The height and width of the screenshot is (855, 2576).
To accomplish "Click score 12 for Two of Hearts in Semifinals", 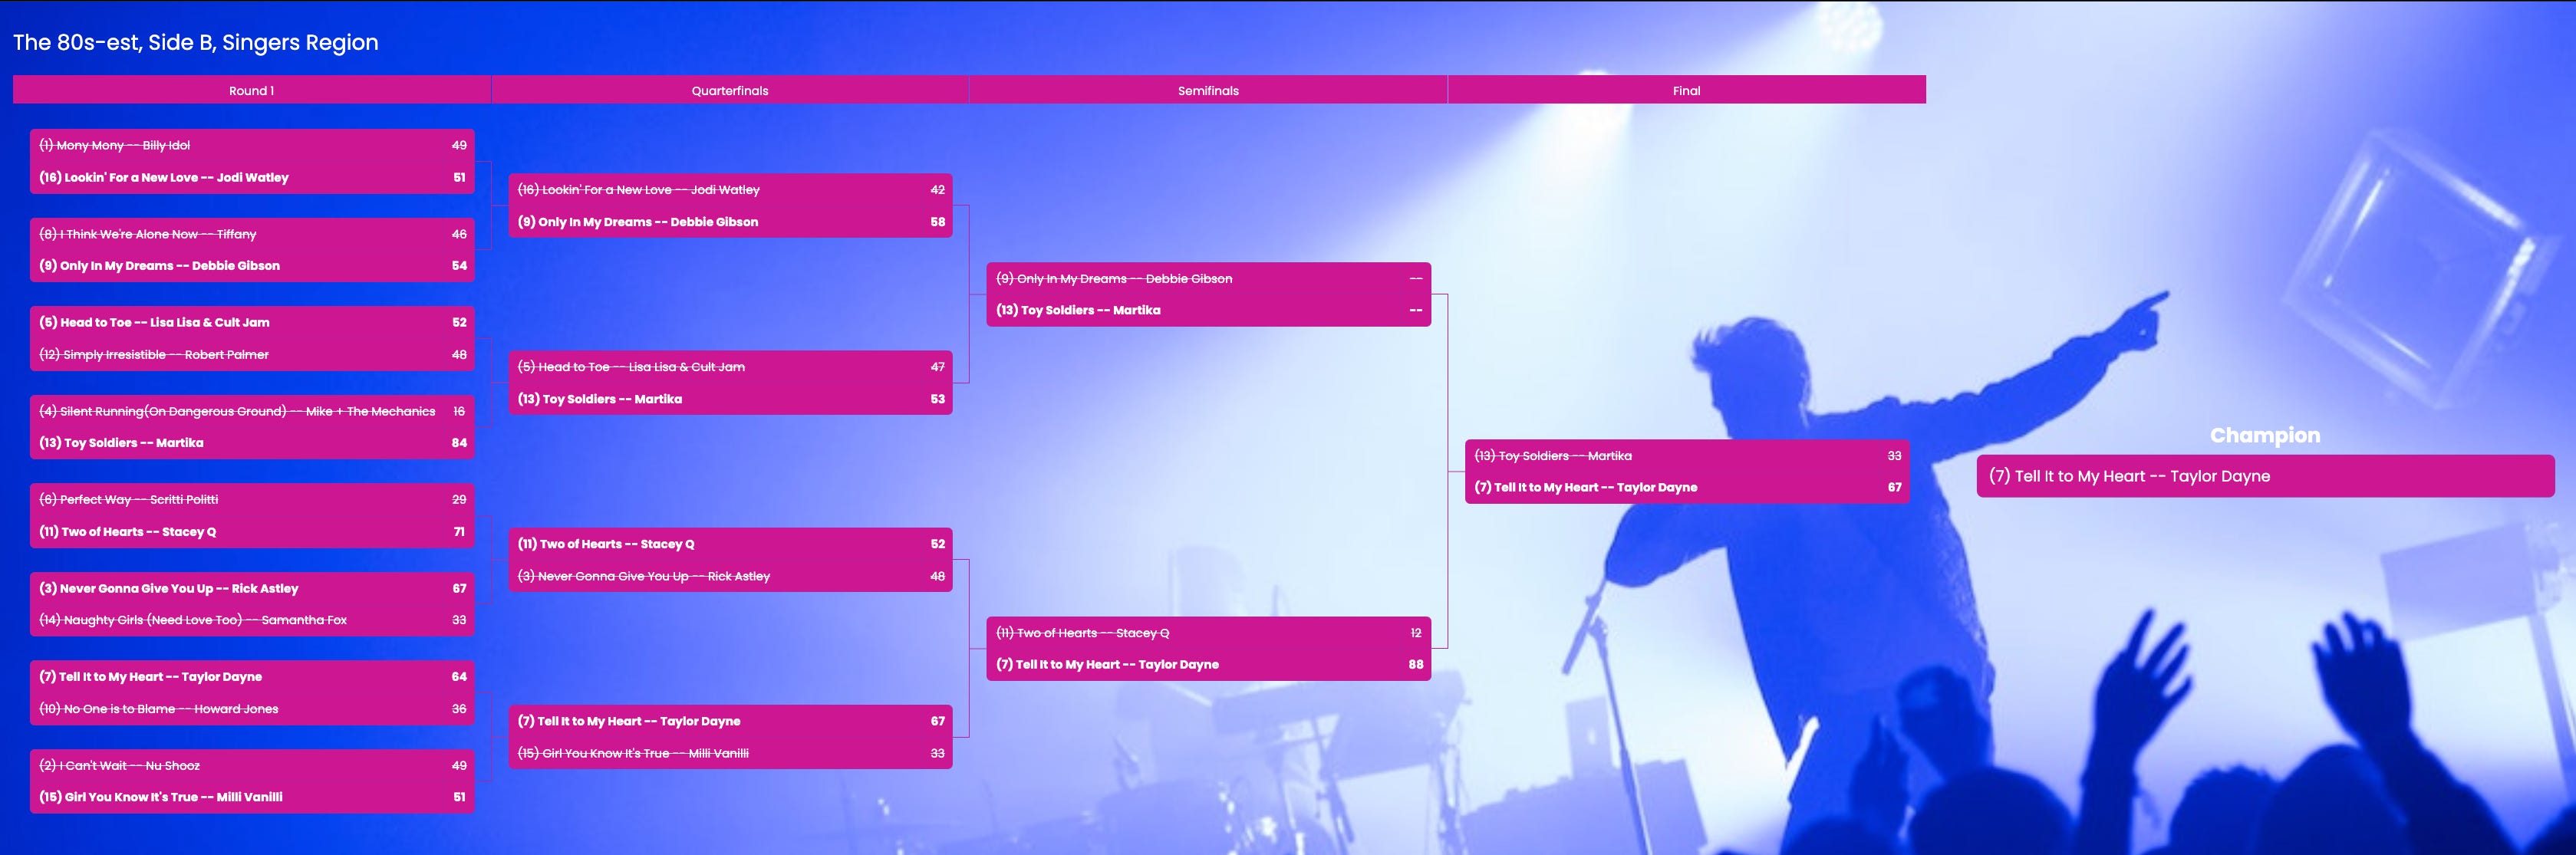I will point(1416,633).
